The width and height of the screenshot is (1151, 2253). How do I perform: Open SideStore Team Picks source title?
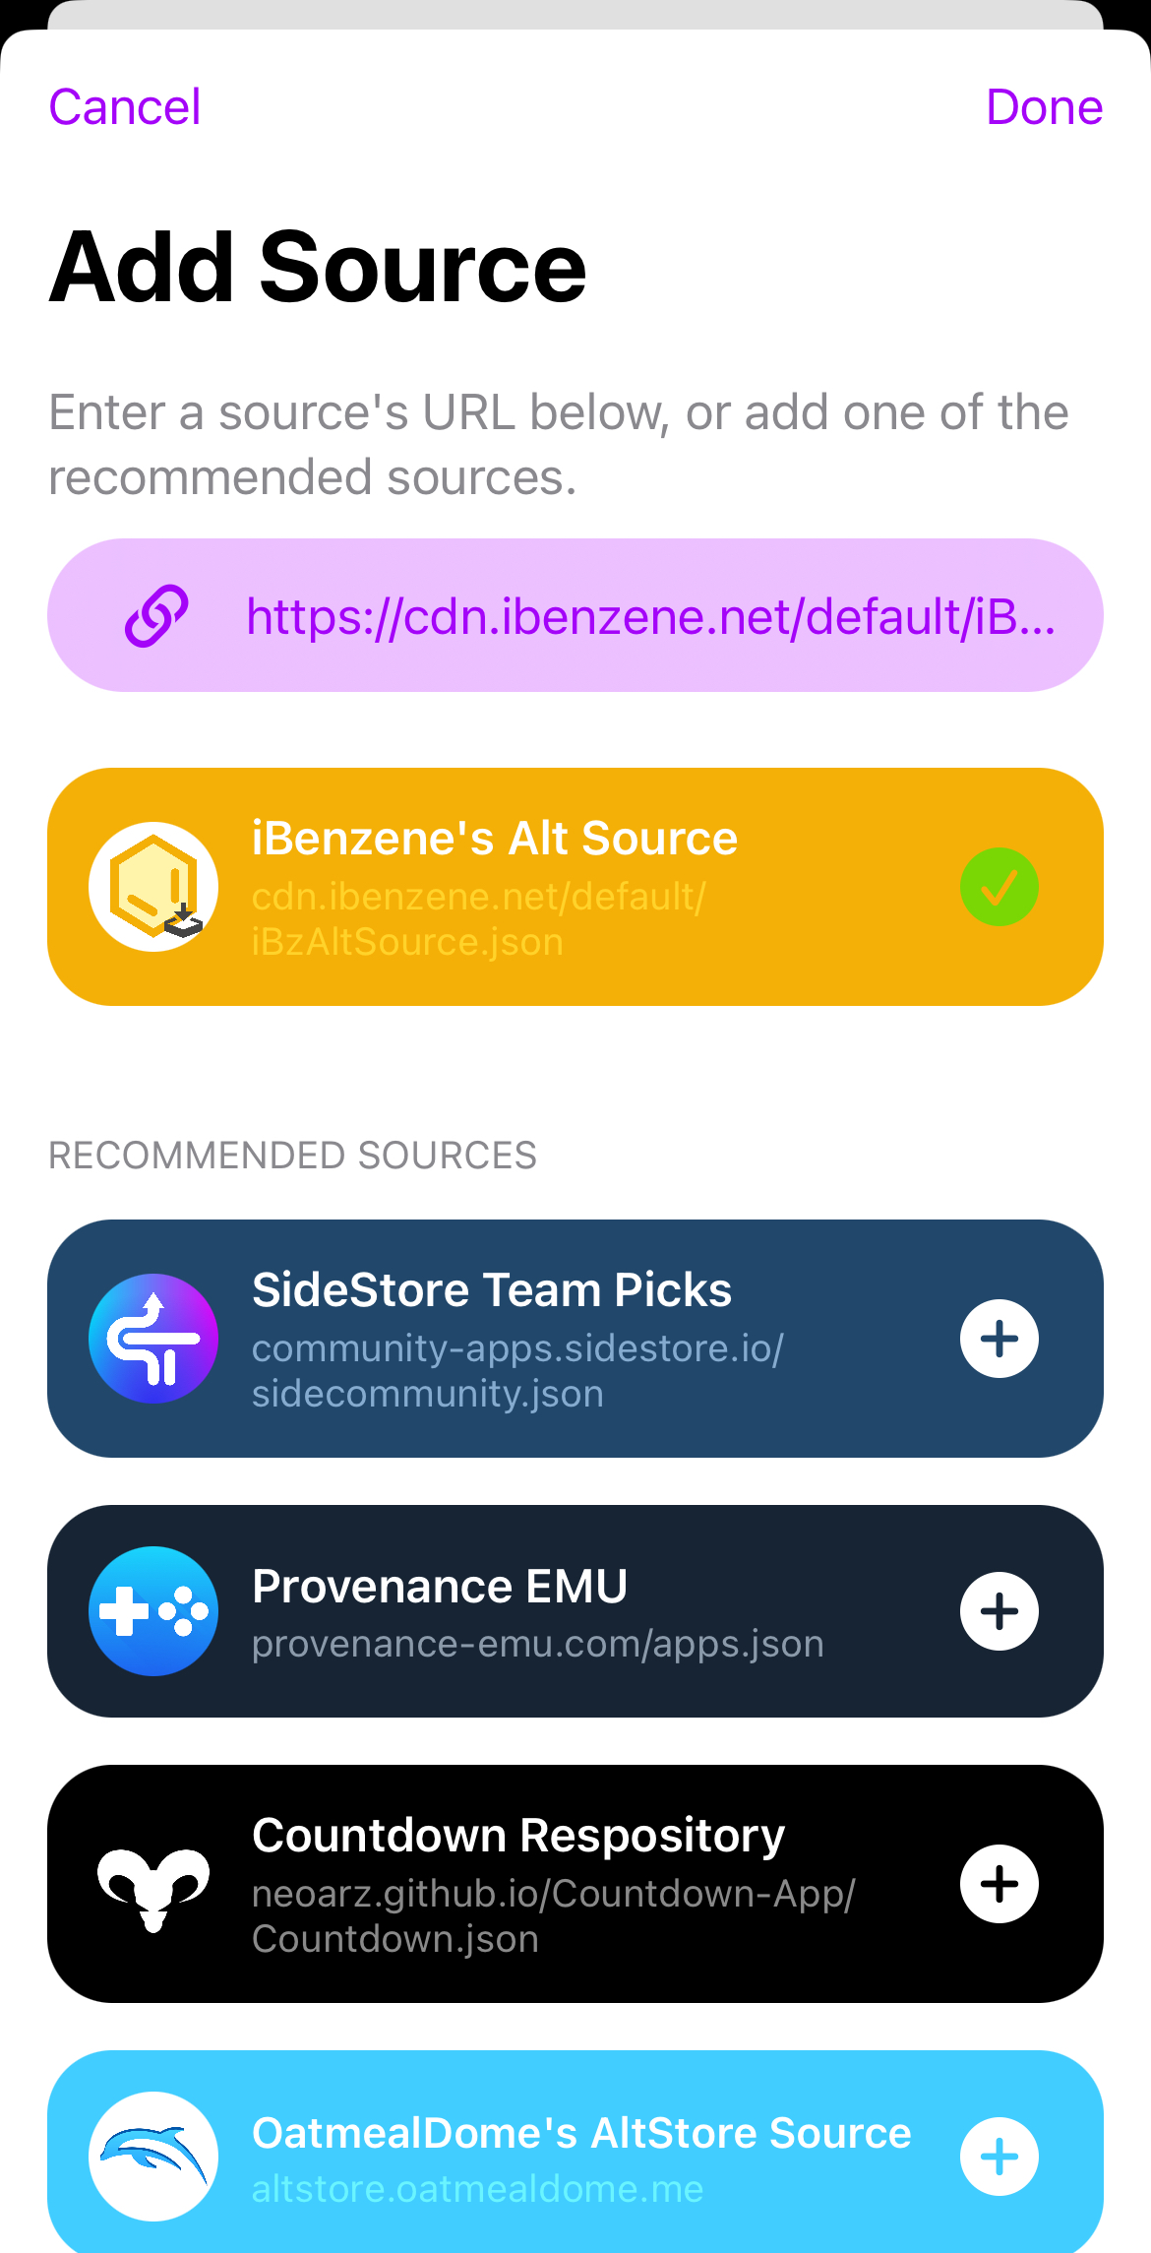[491, 1290]
